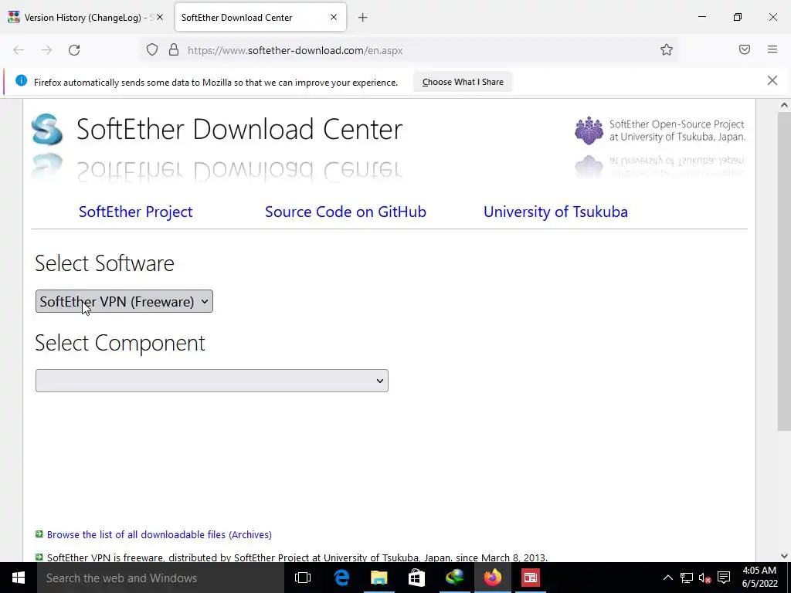Show hidden system tray icons
791x593 pixels.
coord(667,578)
